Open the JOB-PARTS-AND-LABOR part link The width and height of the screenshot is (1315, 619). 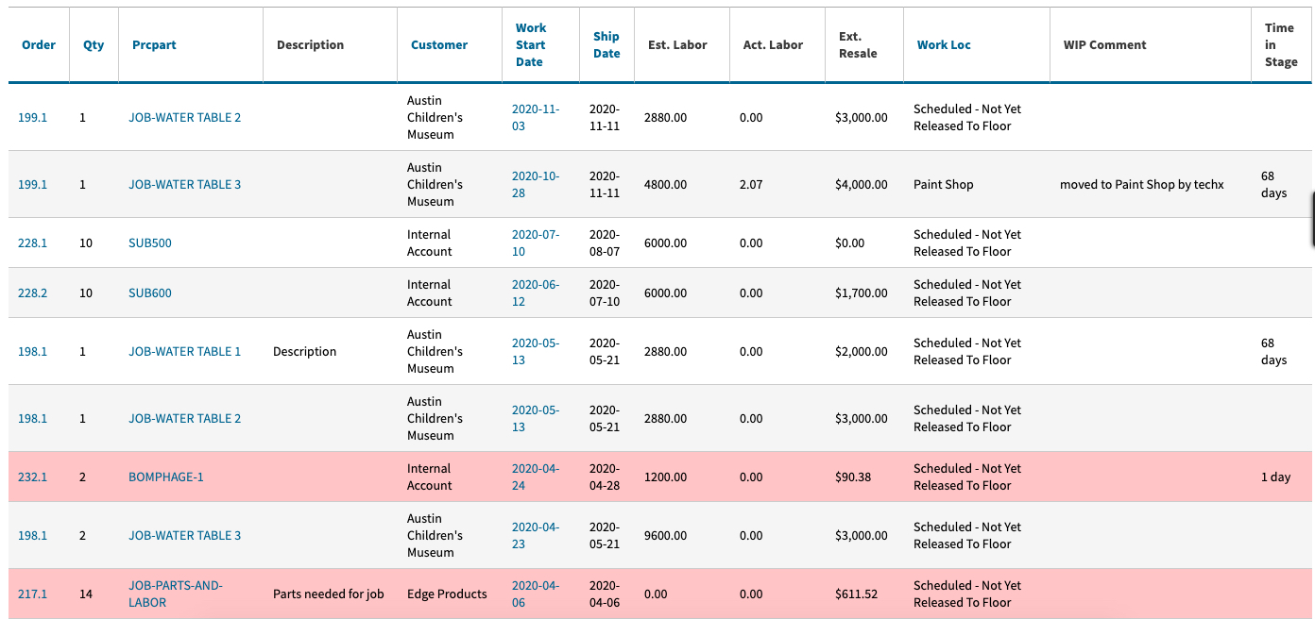(175, 594)
